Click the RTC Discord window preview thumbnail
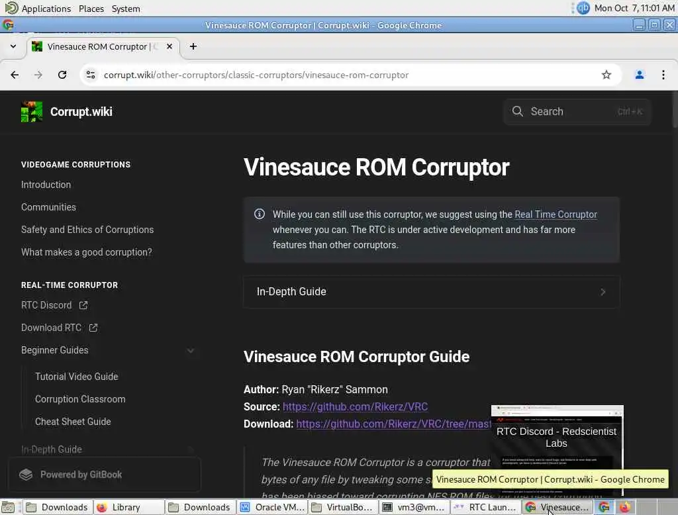 [557, 449]
